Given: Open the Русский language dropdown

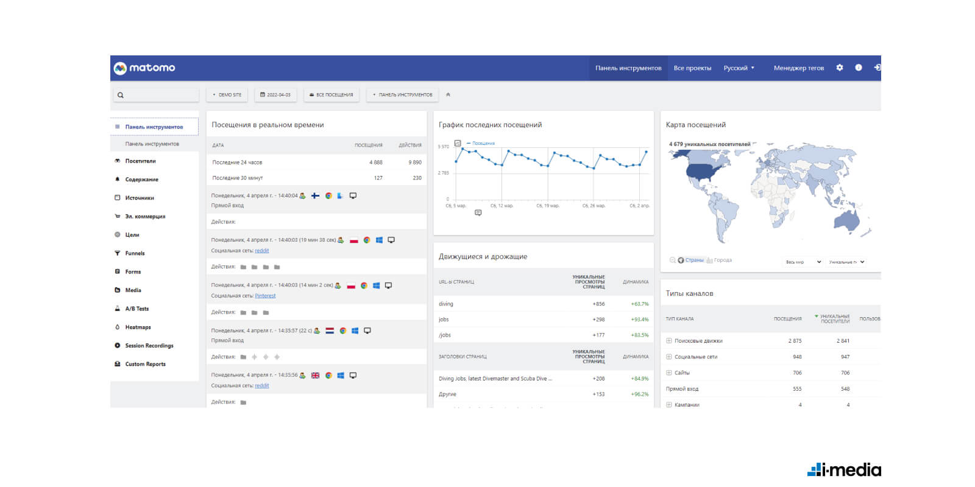Looking at the screenshot, I should 739,68.
